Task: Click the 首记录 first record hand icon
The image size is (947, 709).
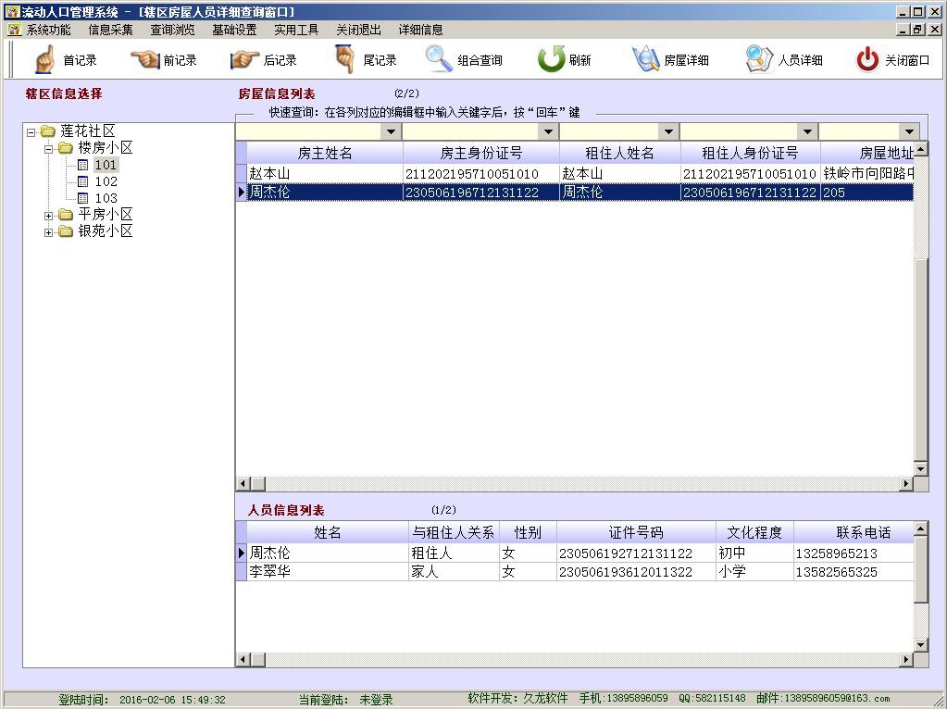Action: coord(44,60)
